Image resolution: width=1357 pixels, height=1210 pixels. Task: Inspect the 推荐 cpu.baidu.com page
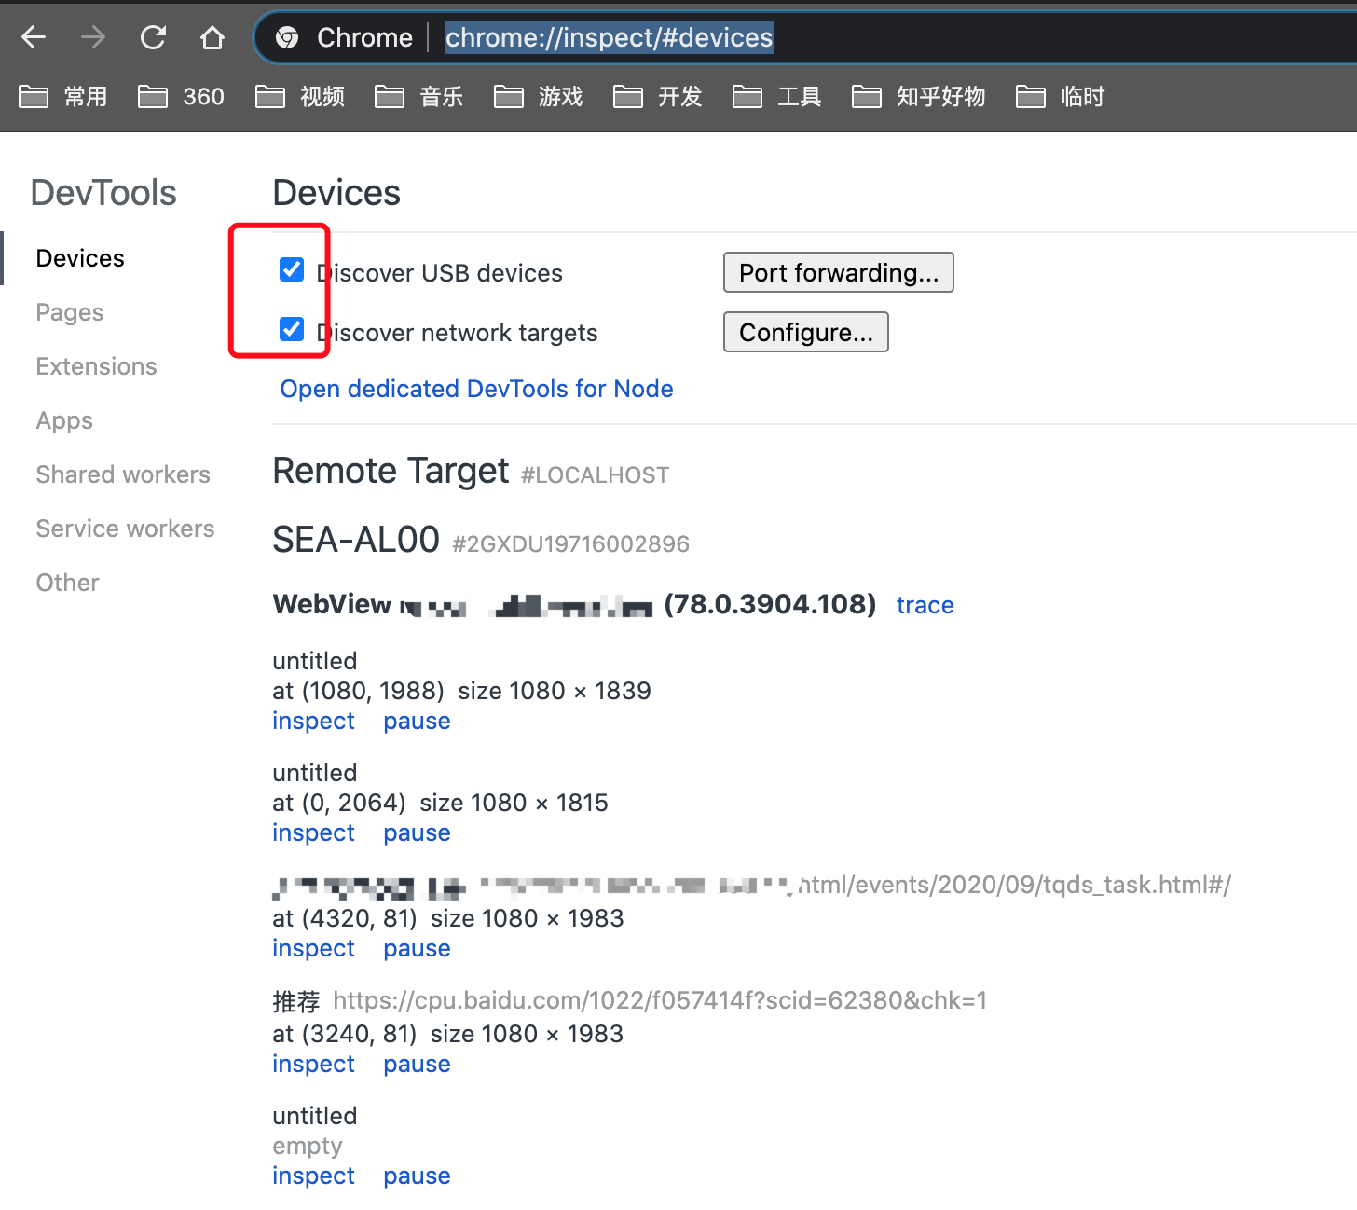313,1064
